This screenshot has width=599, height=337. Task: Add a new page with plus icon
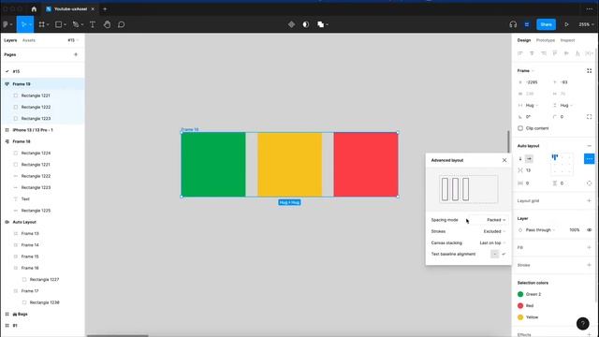(x=76, y=54)
